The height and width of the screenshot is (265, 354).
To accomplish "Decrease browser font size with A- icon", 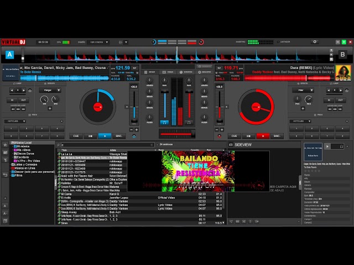I will coord(5,213).
